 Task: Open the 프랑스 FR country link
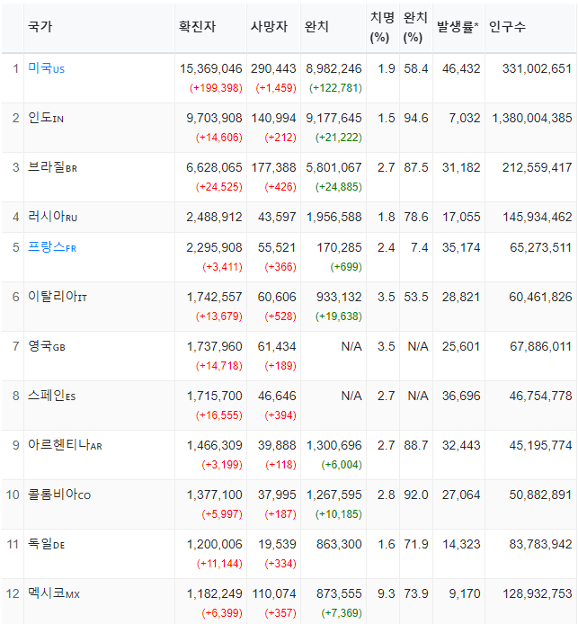[x=52, y=247]
